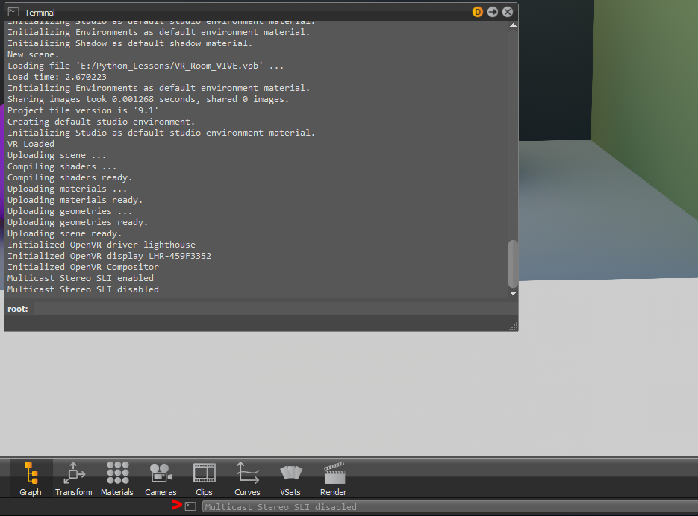Open the Materials editor
This screenshot has width=698, height=516.
[x=117, y=479]
